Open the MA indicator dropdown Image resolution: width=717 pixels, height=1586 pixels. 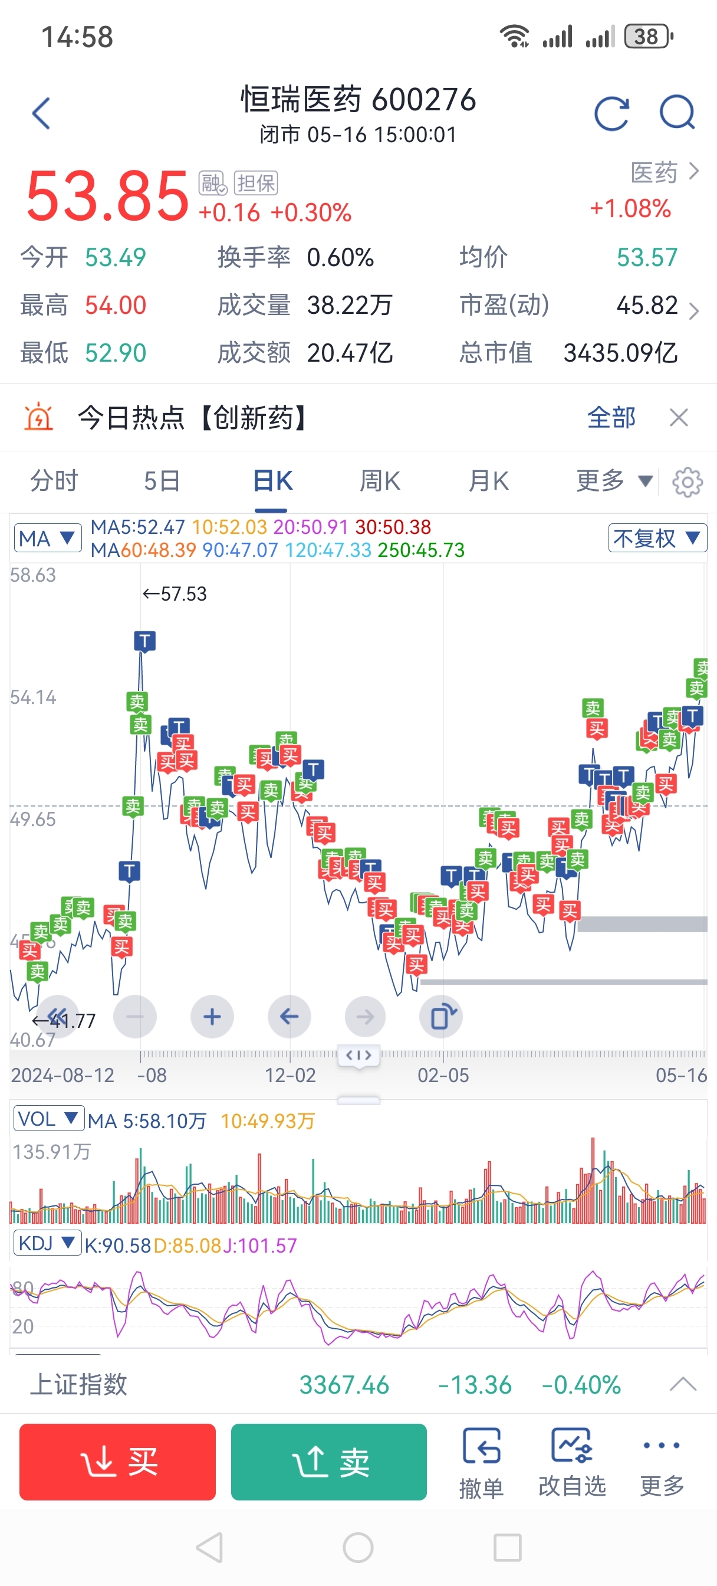[x=47, y=538]
